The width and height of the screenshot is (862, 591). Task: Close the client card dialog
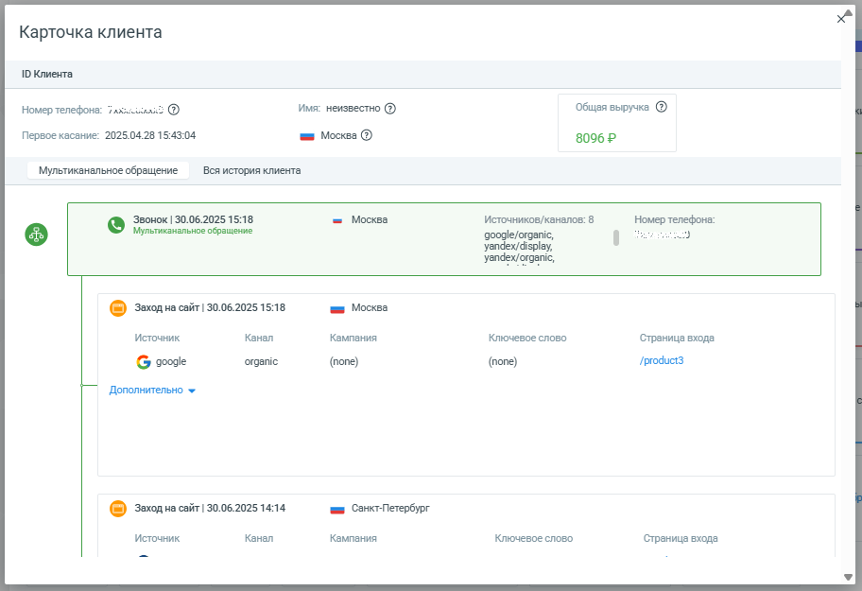coord(841,19)
